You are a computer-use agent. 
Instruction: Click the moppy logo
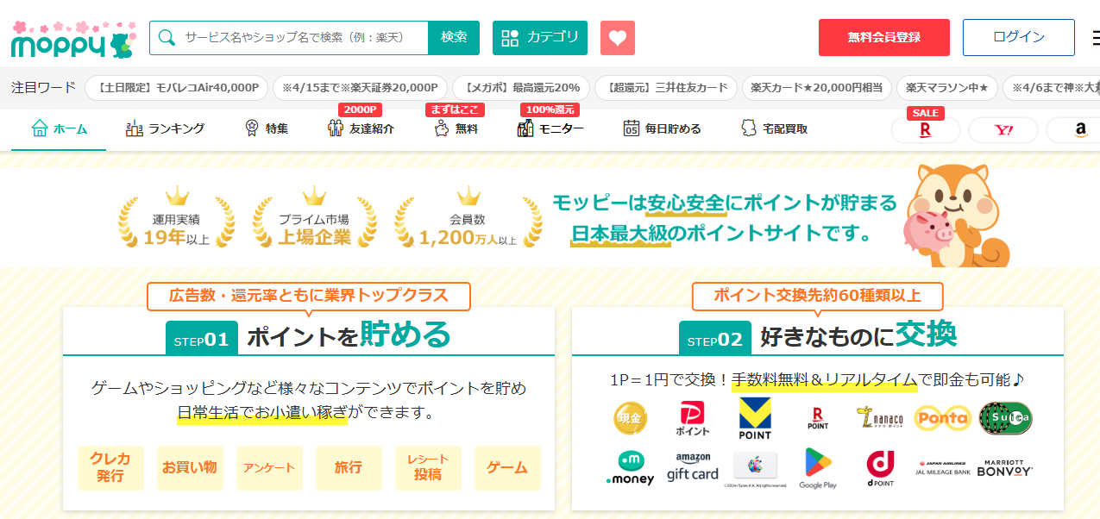[x=73, y=39]
